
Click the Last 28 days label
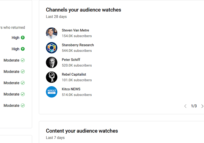(56, 17)
